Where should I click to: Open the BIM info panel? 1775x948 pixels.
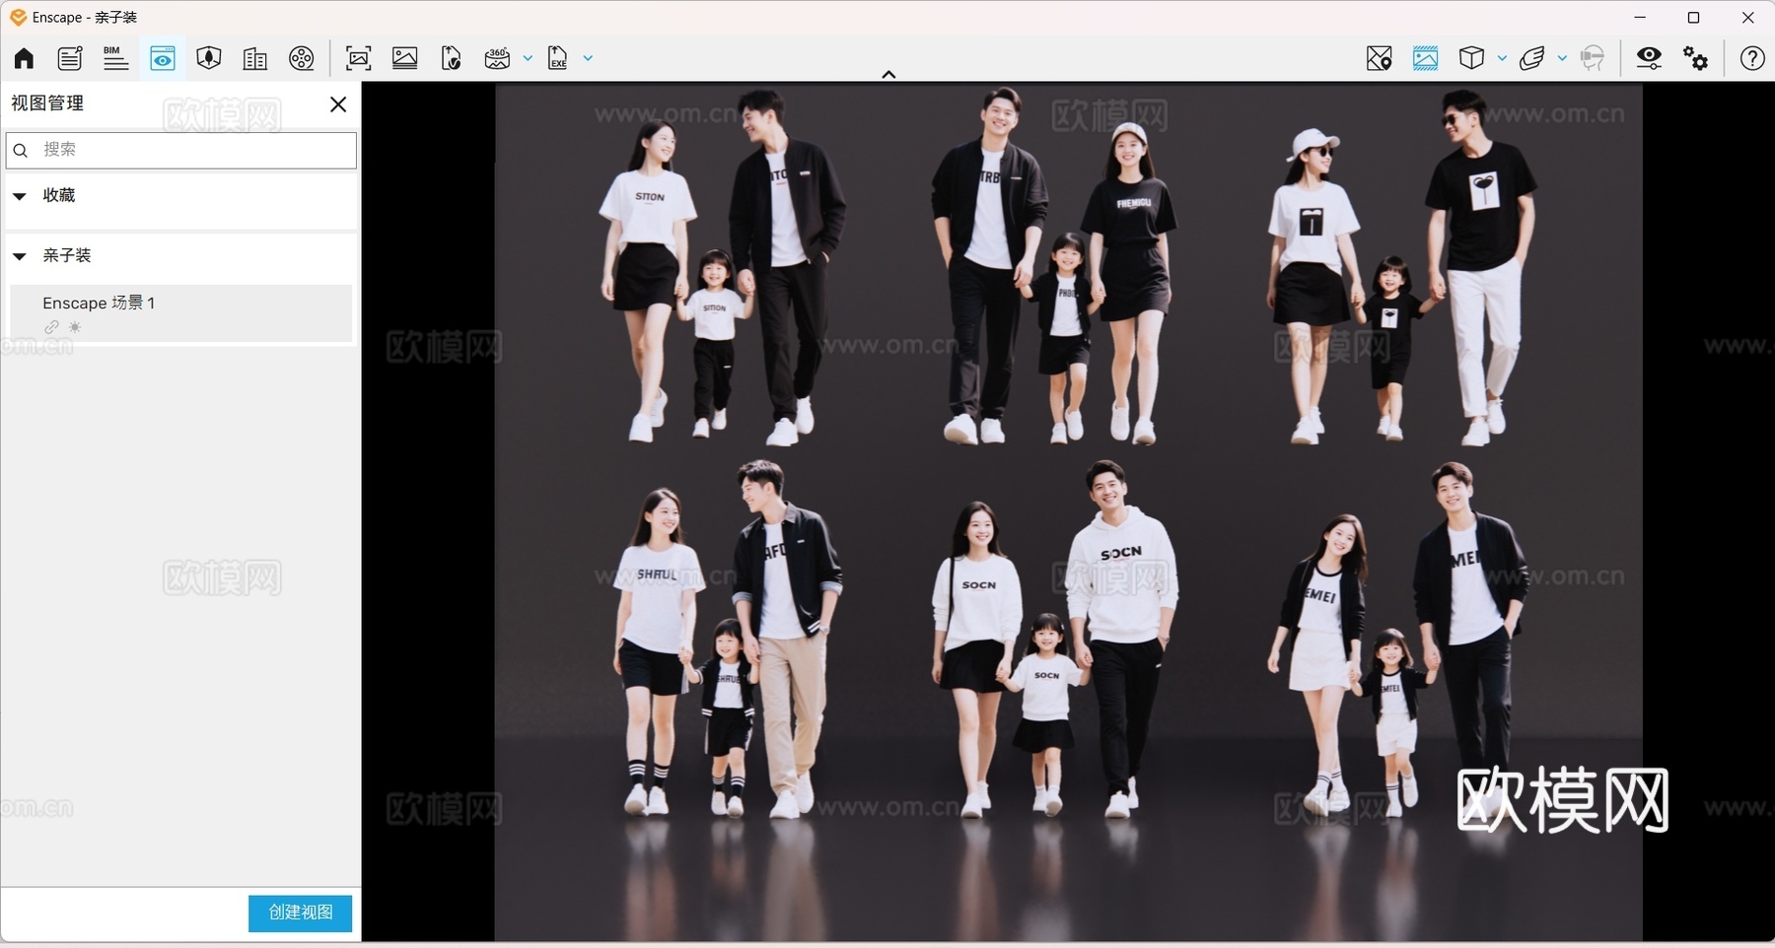[115, 58]
